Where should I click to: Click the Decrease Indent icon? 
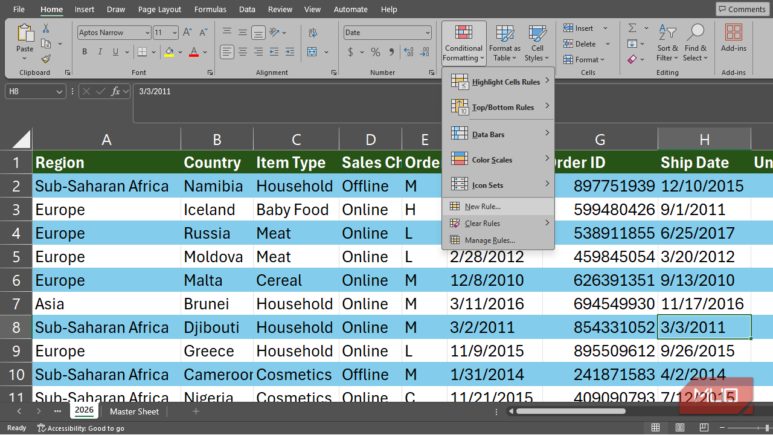[274, 52]
